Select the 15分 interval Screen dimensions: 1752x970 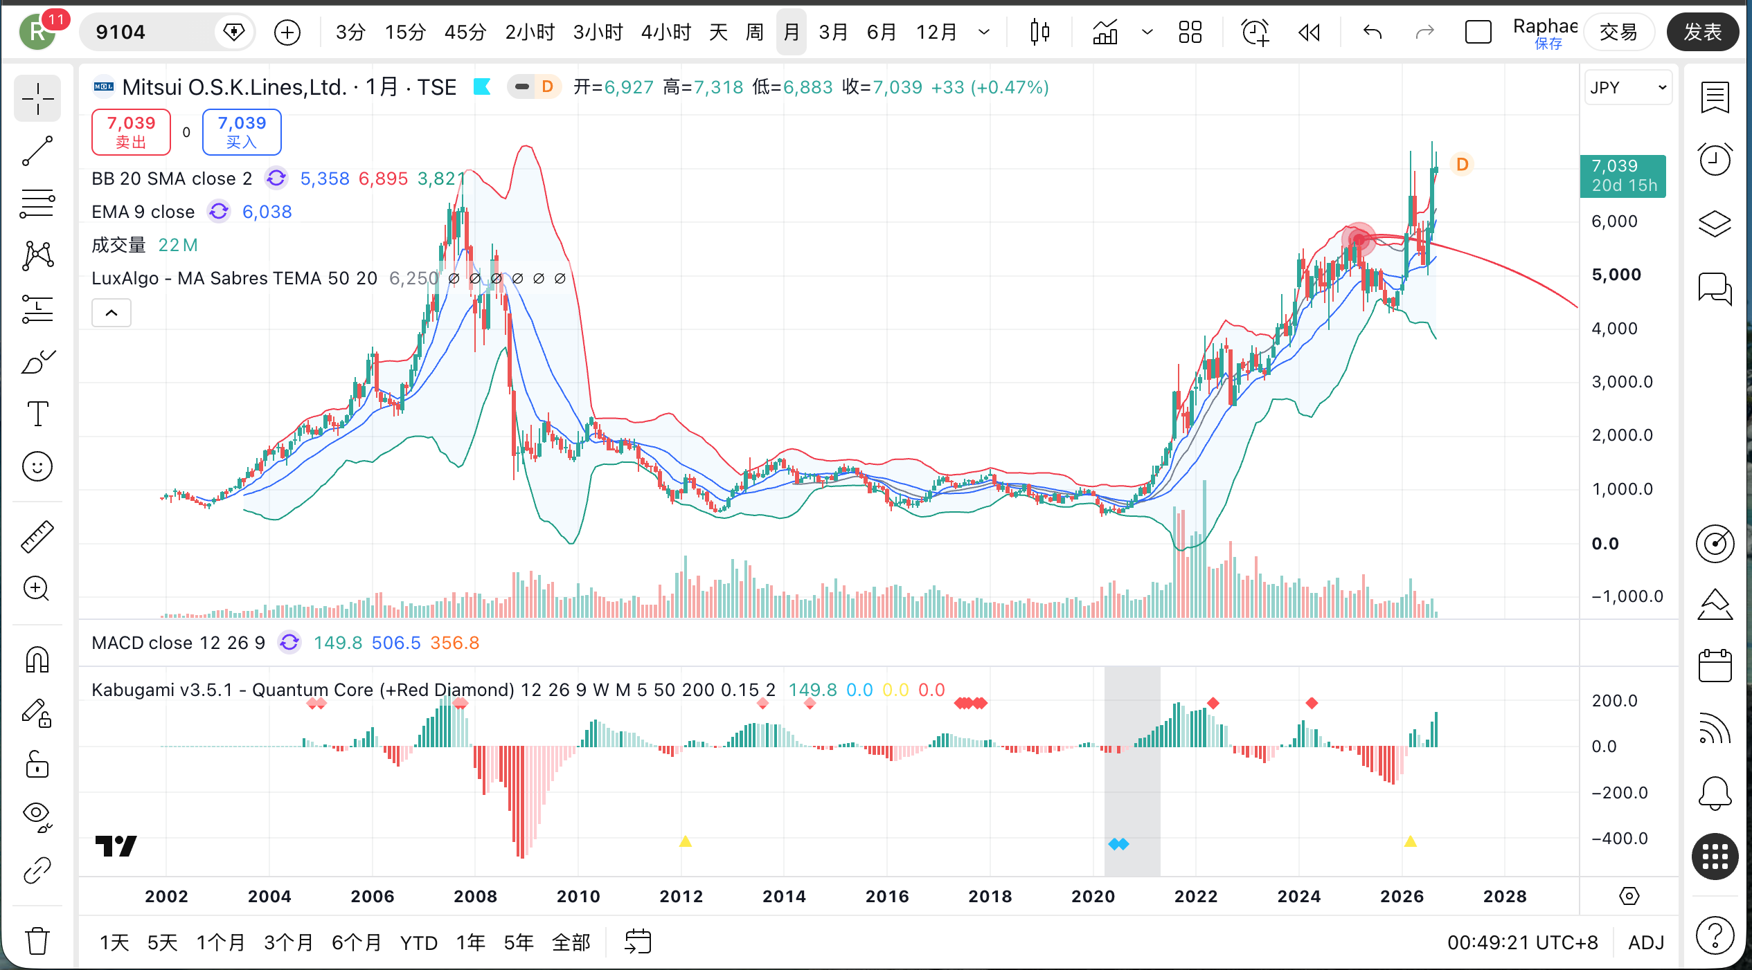405,33
